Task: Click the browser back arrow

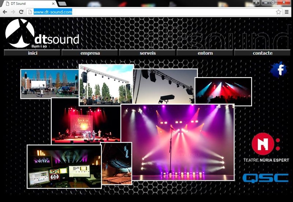Action: [x=5, y=12]
